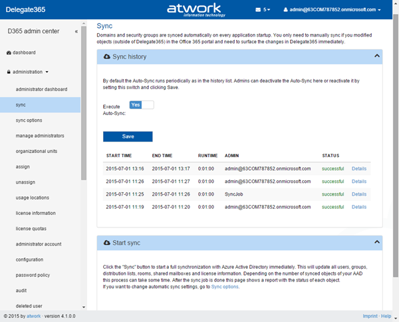Toggle the Execute Auto-Sync switch

pyautogui.click(x=141, y=105)
